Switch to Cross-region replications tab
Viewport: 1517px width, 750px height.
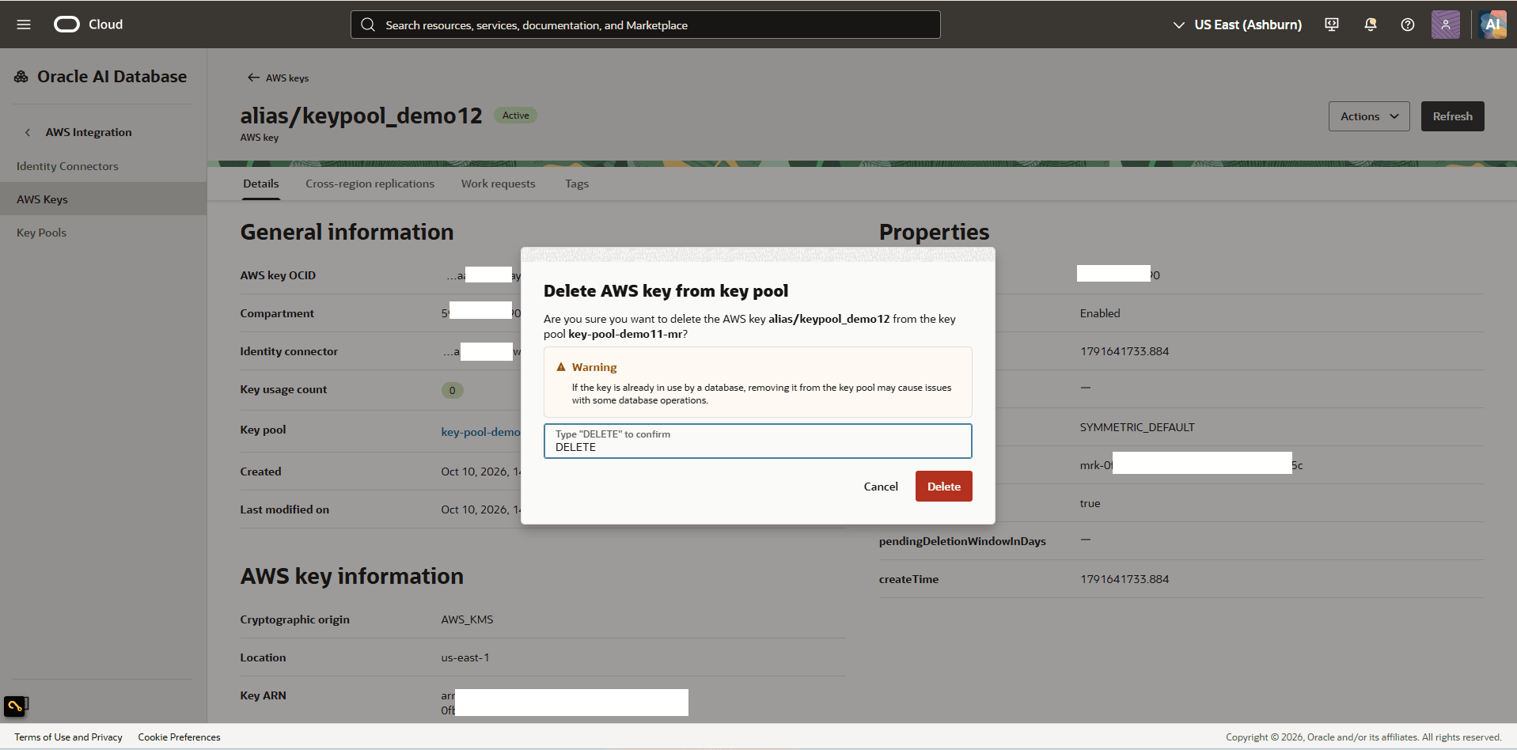370,184
